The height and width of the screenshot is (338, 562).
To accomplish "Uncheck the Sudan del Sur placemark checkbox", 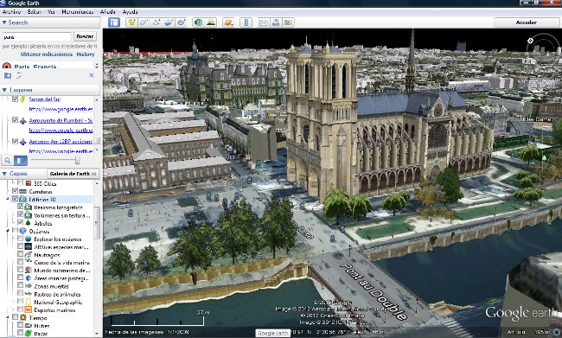I will pos(15,99).
